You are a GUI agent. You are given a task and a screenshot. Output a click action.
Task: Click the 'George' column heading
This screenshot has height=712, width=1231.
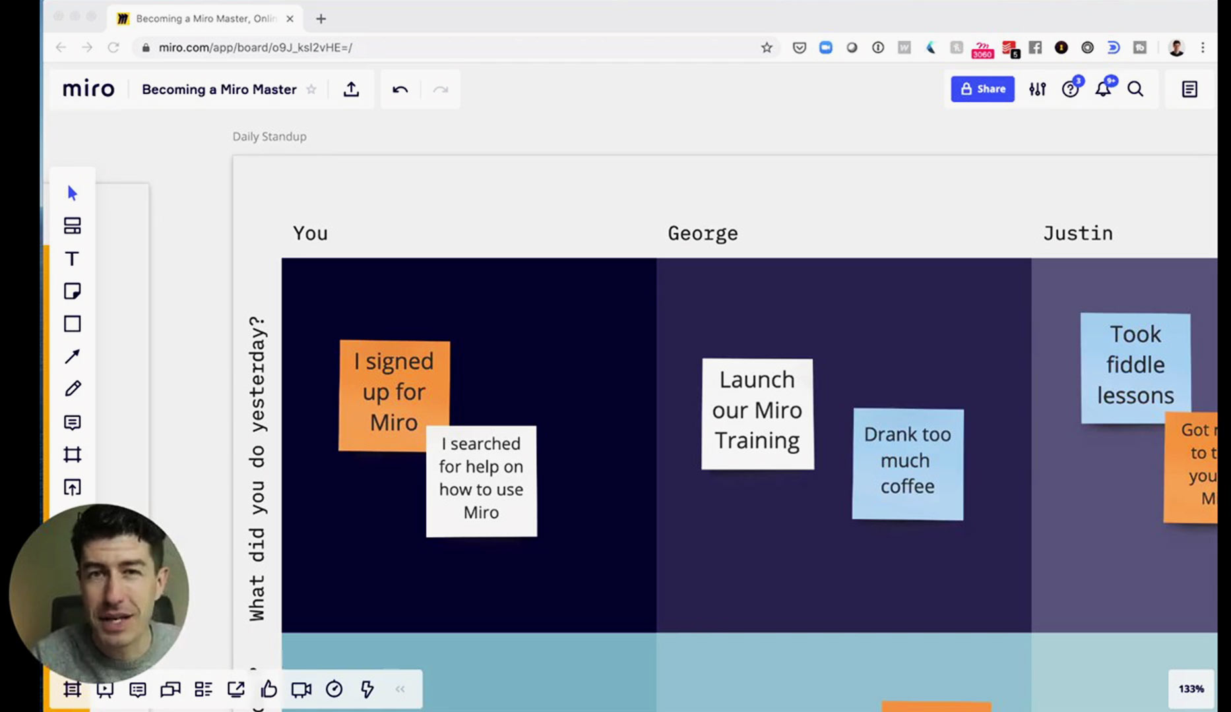703,233
